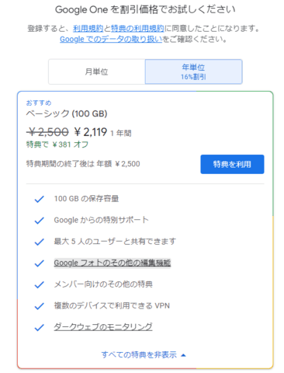The width and height of the screenshot is (284, 373).
Task: Click the ベーシック (100 GB) plan title
Action: (x=67, y=113)
